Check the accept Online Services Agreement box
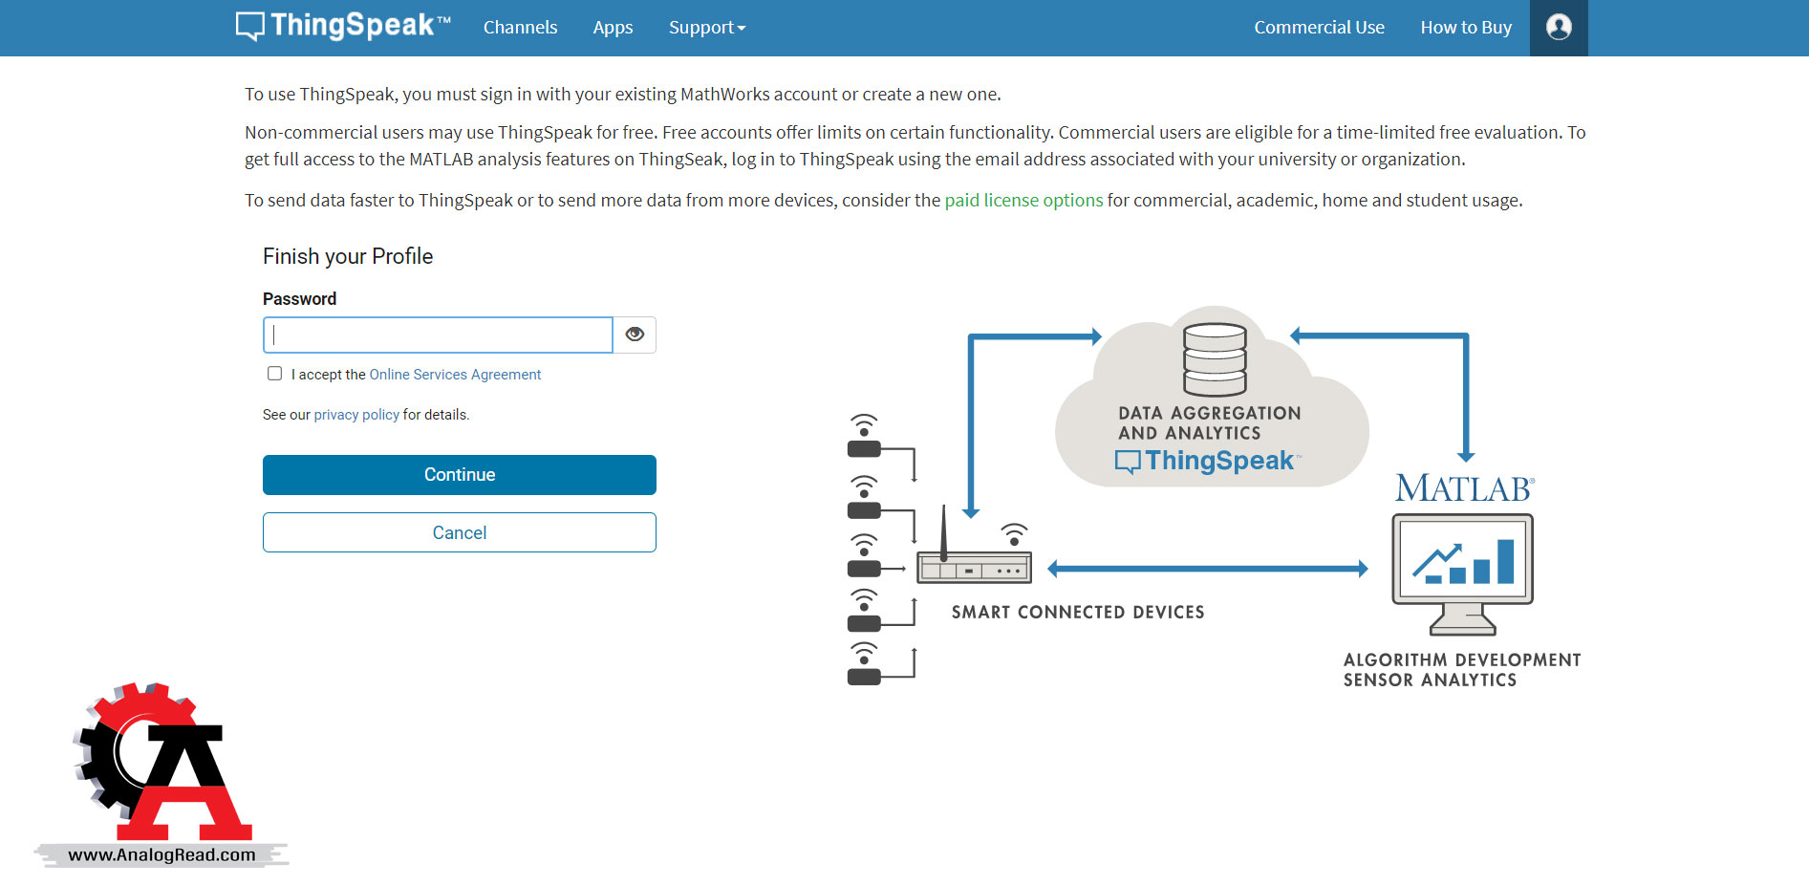Viewport: 1809px width, 886px height. pos(275,374)
